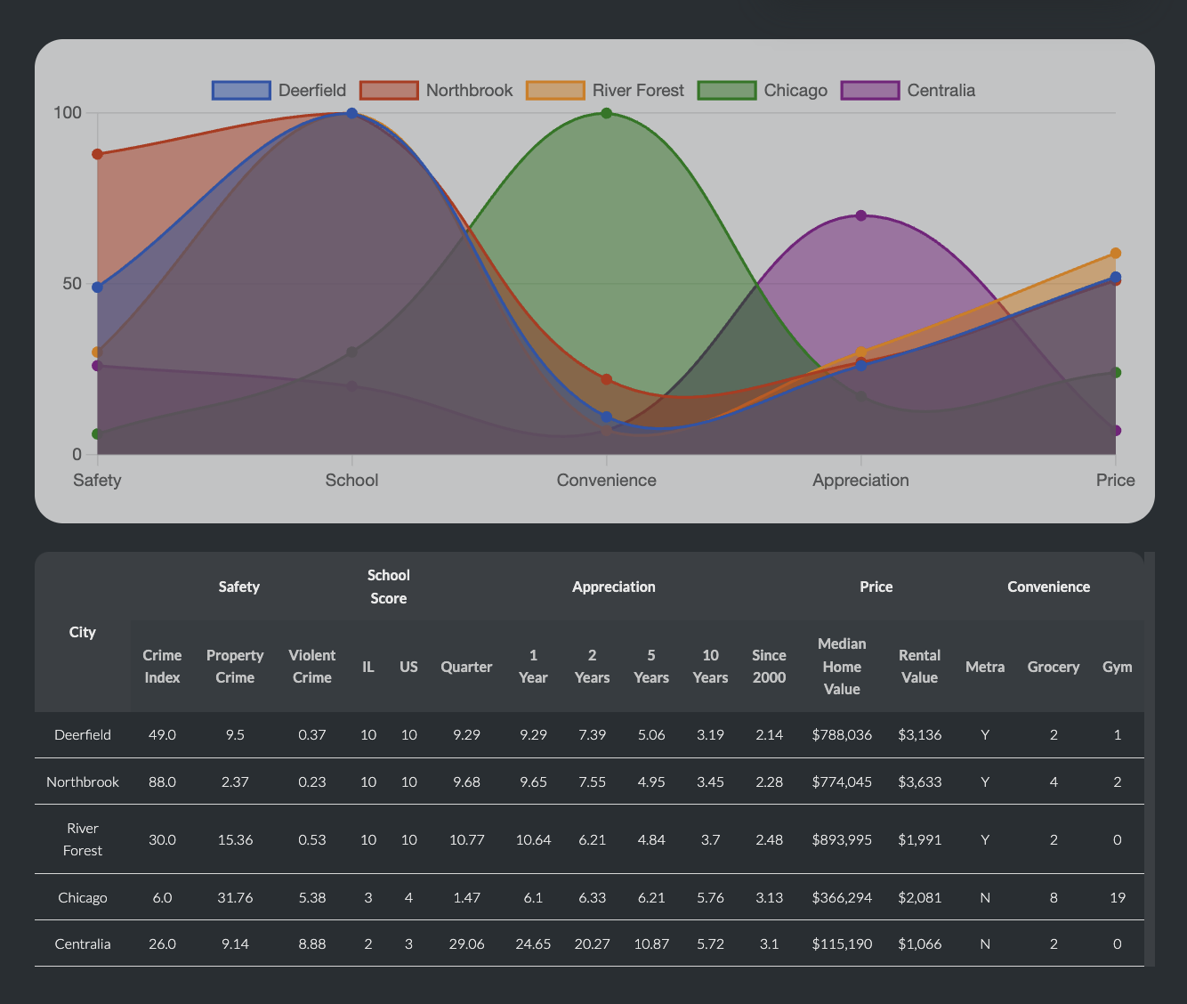
Task: Click the Appreciation x-axis label
Action: [x=861, y=480]
